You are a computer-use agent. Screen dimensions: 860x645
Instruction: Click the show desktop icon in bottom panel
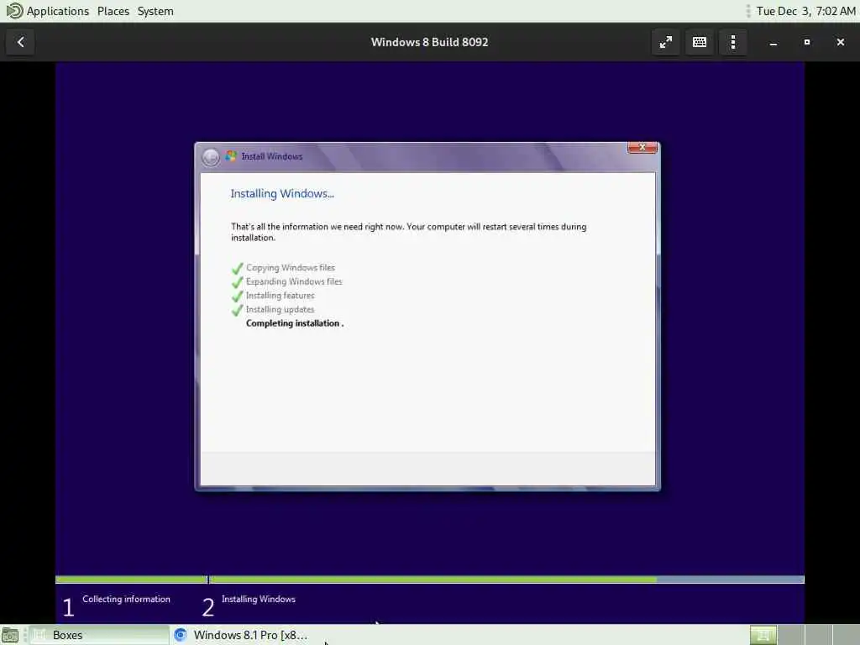point(10,635)
